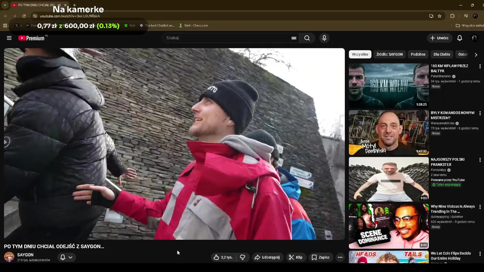Viewport: 484px width, 272px height.
Task: Bookmark this page with star icon
Action: (439, 16)
